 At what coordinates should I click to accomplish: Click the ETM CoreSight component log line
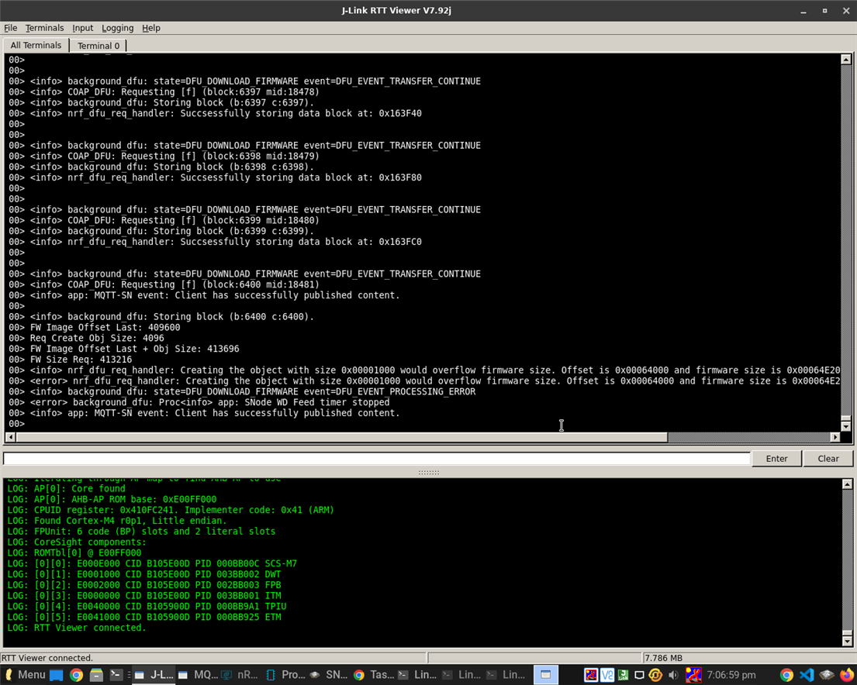(x=144, y=617)
